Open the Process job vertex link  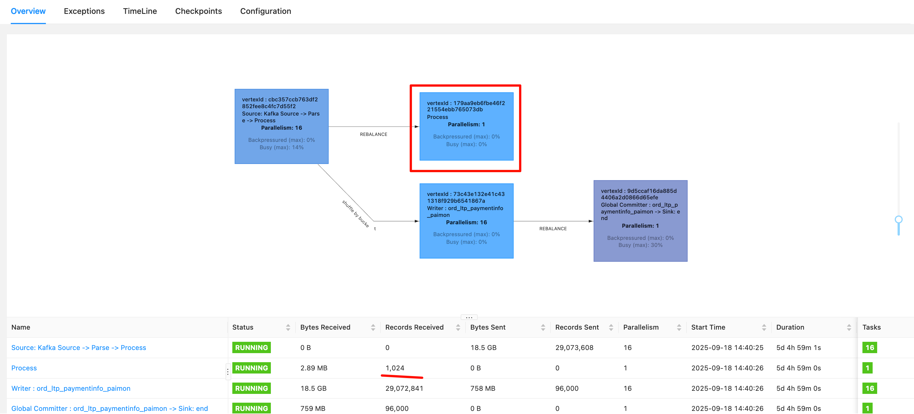tap(24, 368)
